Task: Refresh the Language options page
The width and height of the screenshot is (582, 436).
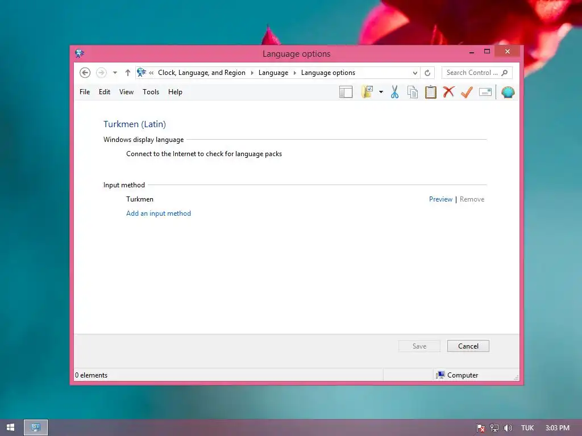Action: [427, 73]
